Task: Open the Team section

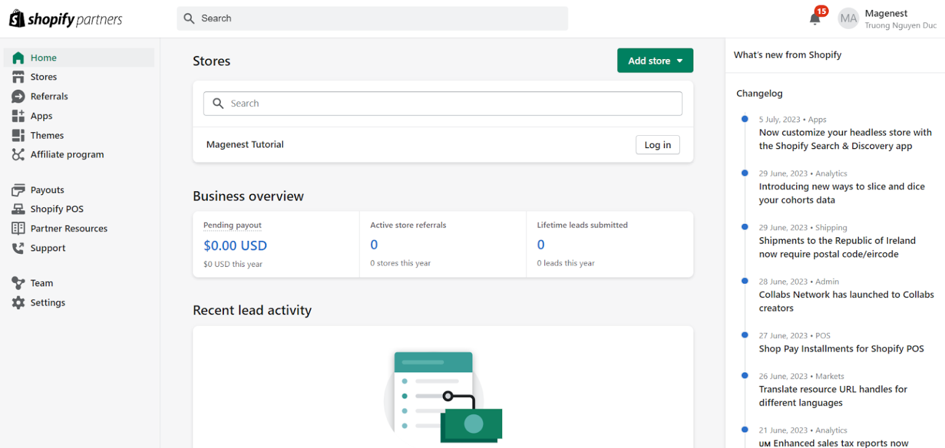Action: point(41,283)
